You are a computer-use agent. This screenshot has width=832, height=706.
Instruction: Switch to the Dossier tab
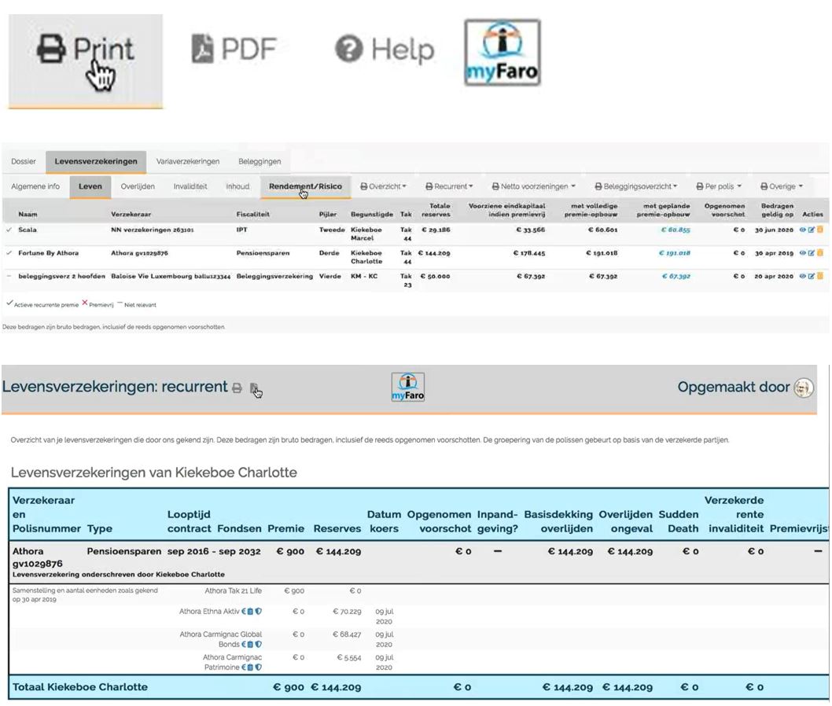click(x=24, y=161)
